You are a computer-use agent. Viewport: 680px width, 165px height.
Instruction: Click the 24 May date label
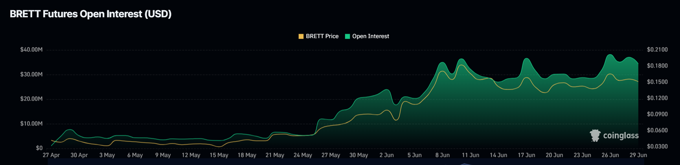[303, 155]
